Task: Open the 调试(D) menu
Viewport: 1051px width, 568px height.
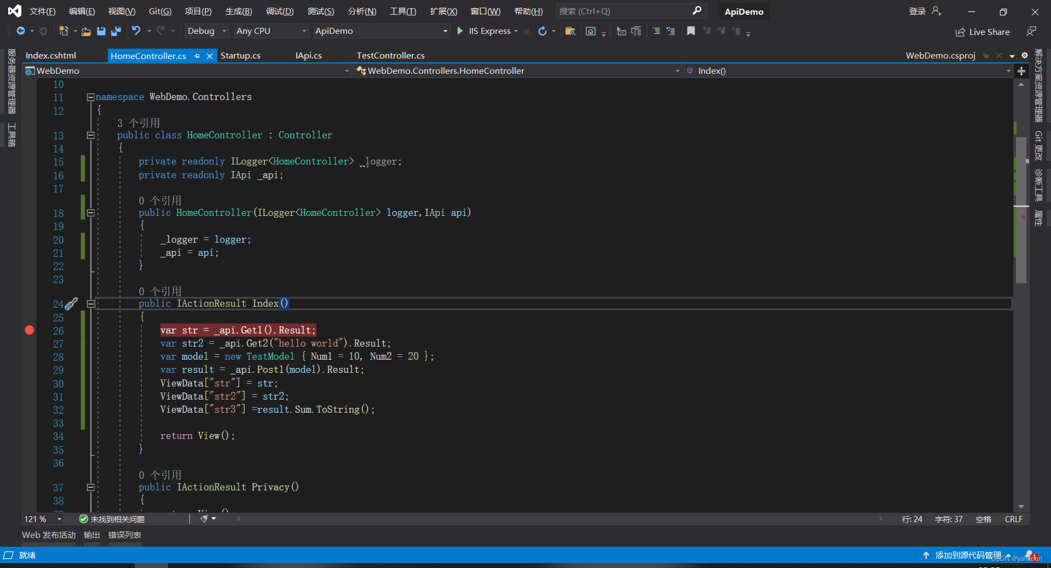Action: pos(280,11)
